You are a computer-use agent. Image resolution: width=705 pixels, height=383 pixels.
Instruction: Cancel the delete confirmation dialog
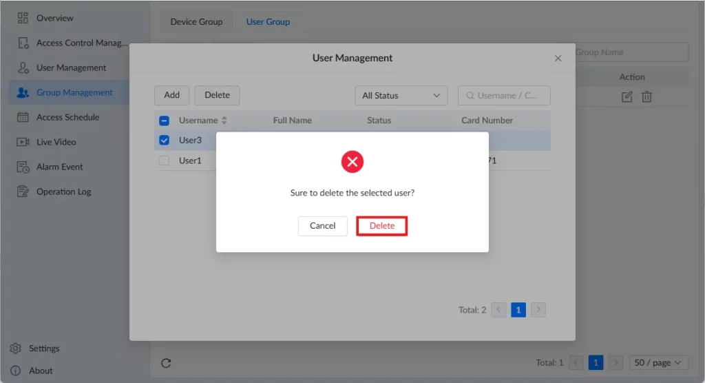pyautogui.click(x=322, y=226)
